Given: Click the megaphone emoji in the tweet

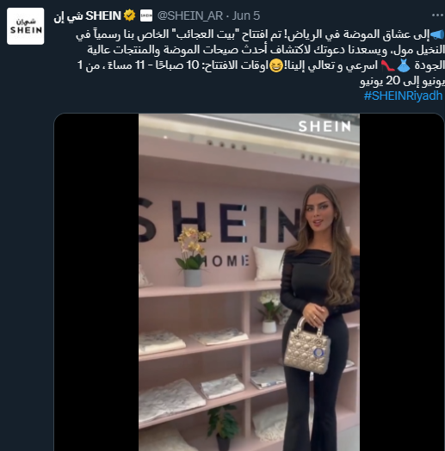Looking at the screenshot, I should click(437, 34).
